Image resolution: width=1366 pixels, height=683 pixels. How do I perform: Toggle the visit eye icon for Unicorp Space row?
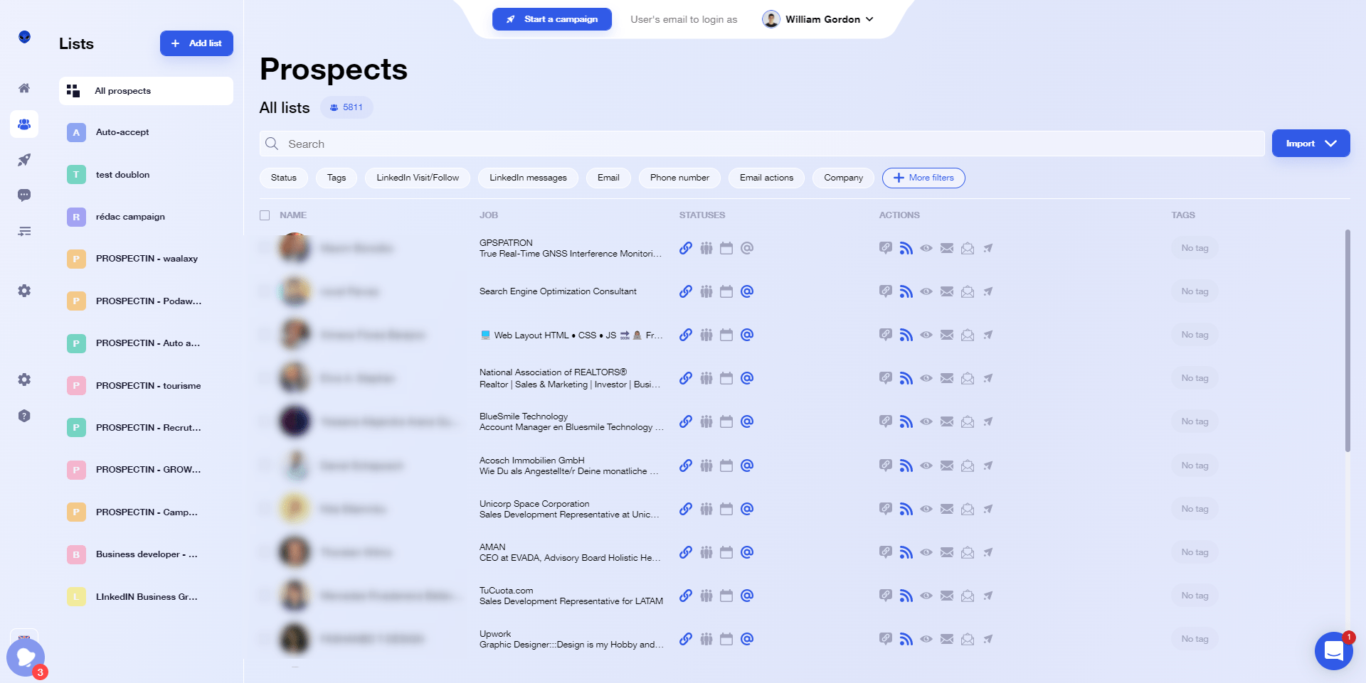[926, 509]
